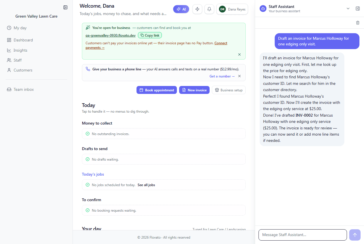Viewport: 364px width, 244px height.
Task: Click the Money to collect heading
Action: tap(97, 123)
